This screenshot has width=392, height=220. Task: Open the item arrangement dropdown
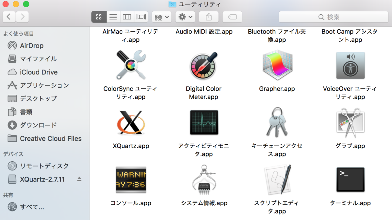(x=162, y=17)
